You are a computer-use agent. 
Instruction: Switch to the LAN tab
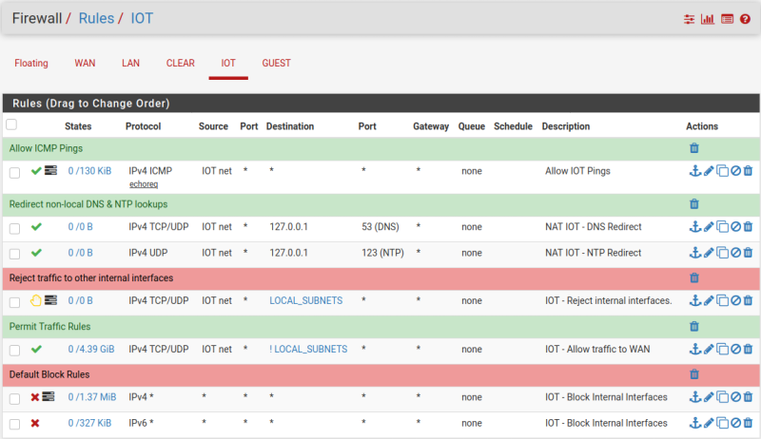point(130,63)
